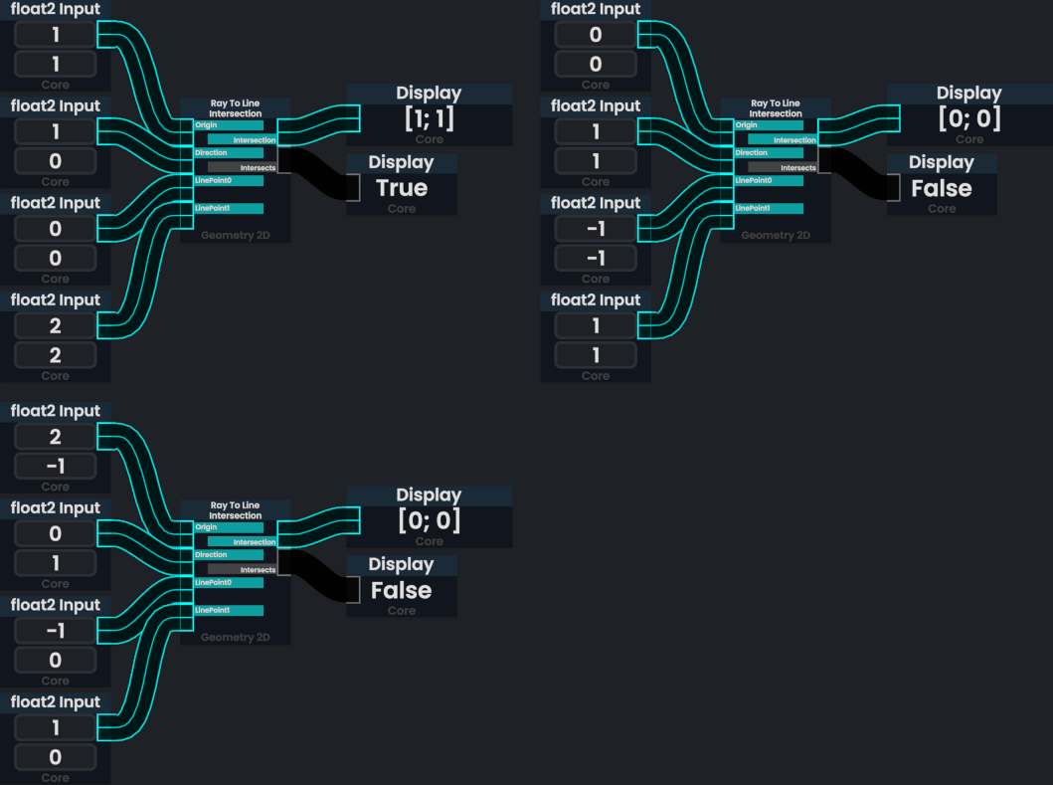Select the Display node showing [1; 1]

point(430,118)
